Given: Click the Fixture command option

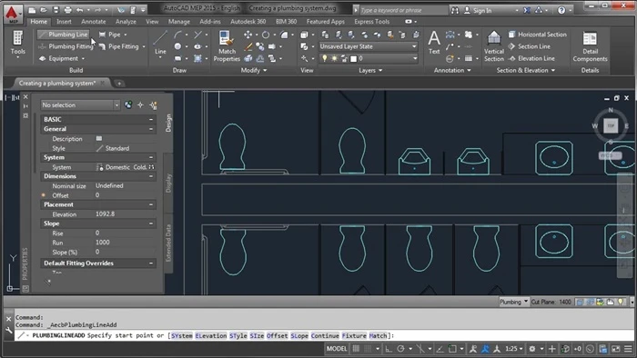Looking at the screenshot, I should pos(354,335).
